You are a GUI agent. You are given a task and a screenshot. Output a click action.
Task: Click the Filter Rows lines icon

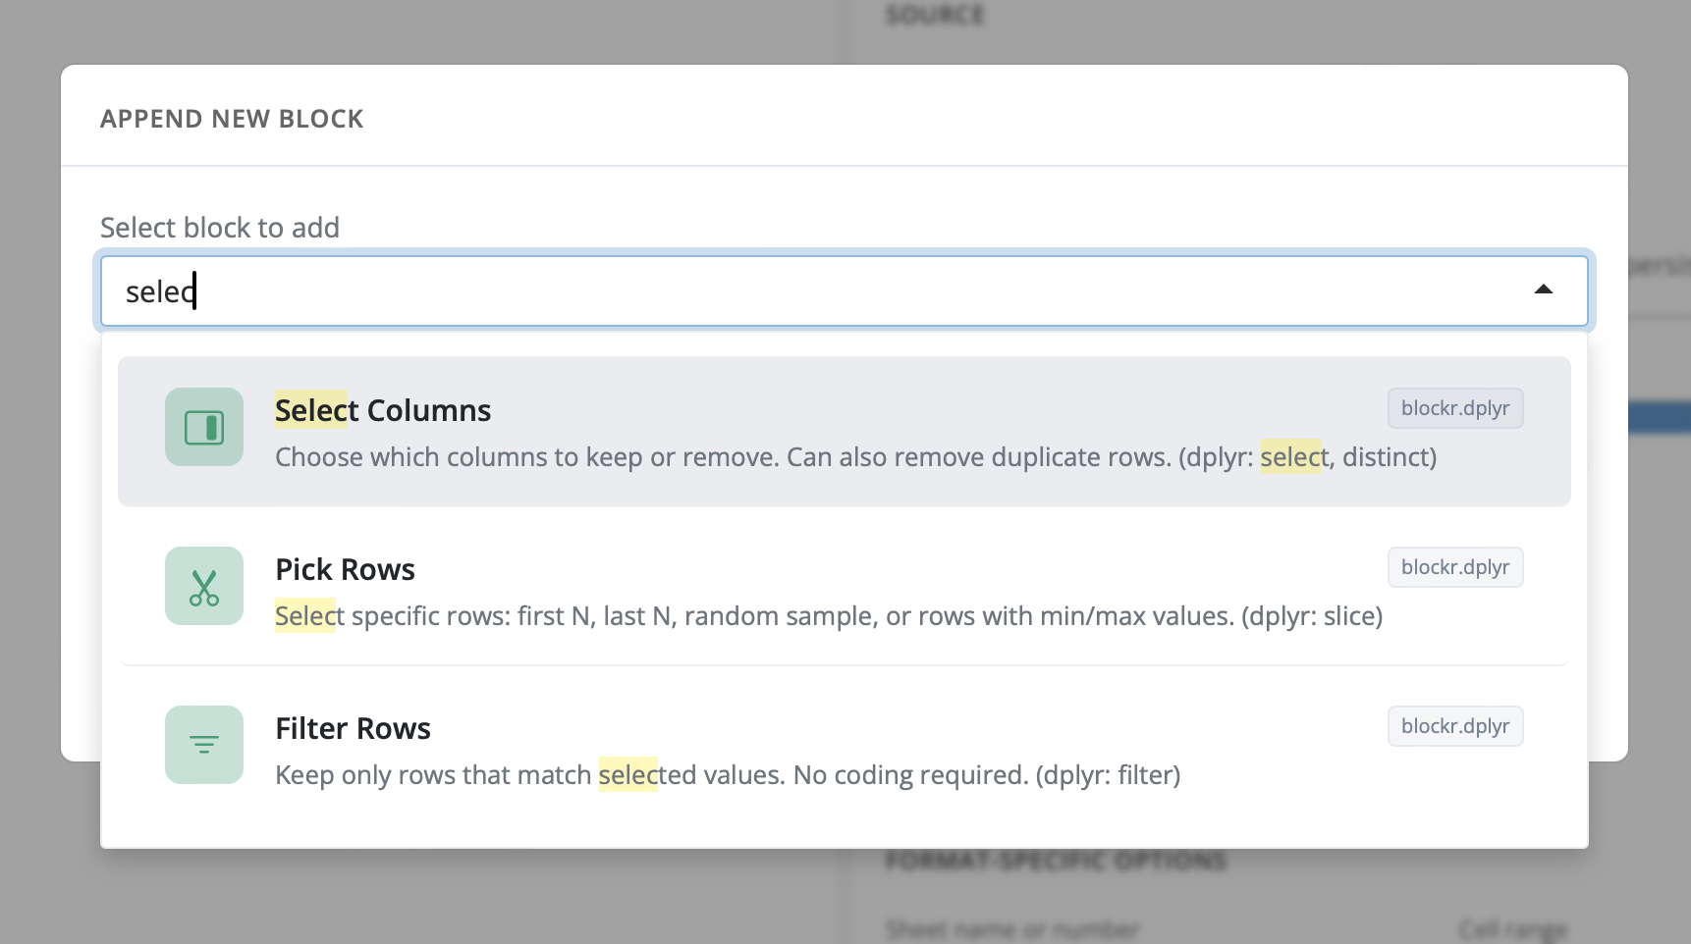tap(204, 745)
